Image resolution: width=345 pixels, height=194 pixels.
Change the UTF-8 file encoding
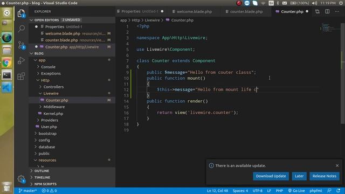pos(258,191)
